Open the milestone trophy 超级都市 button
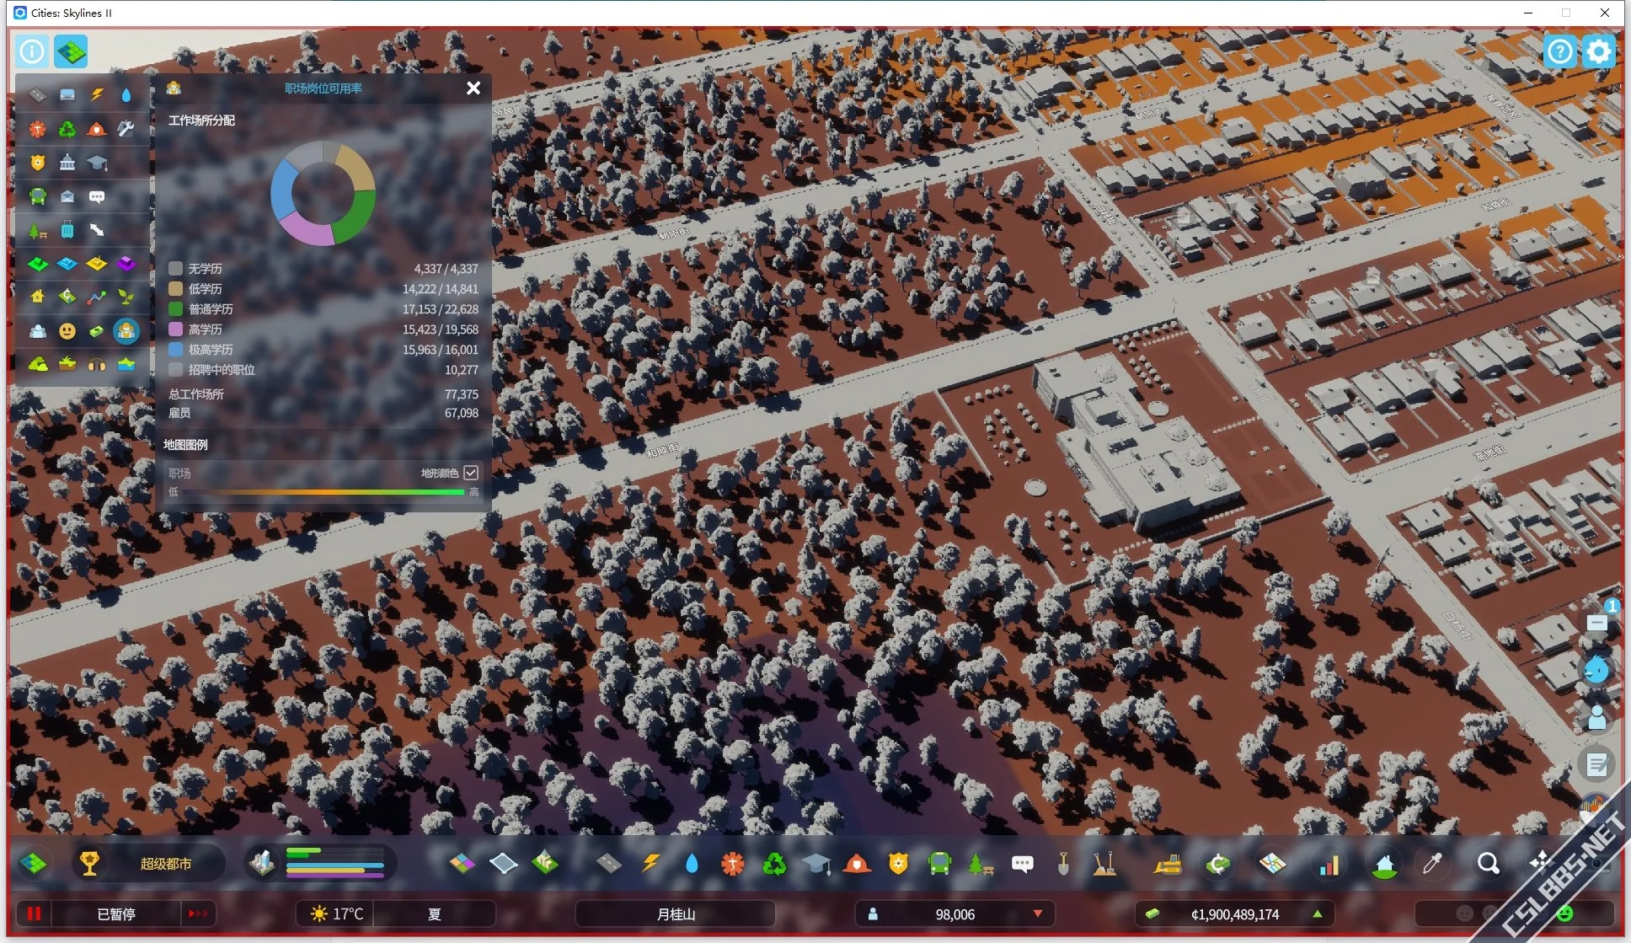The image size is (1631, 943). click(x=148, y=864)
